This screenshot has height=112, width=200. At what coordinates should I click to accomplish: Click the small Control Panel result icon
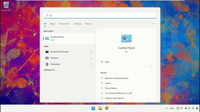pos(47,38)
